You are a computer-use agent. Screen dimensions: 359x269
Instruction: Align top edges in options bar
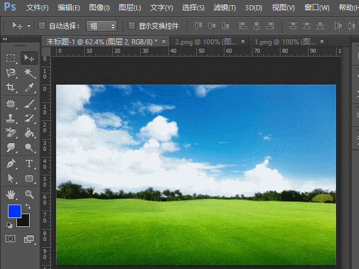(199, 26)
